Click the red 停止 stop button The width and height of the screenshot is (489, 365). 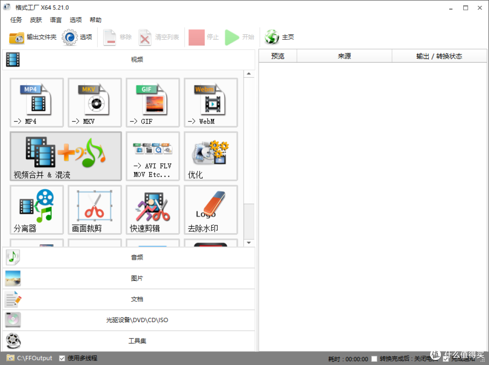[x=197, y=37]
